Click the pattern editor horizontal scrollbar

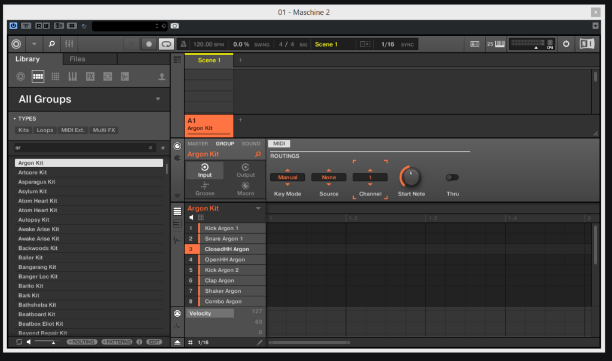coord(309,342)
